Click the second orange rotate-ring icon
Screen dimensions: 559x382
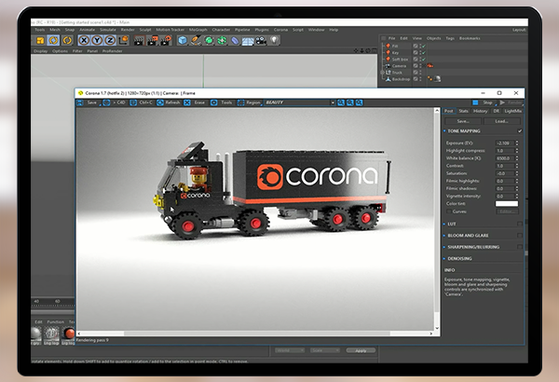tap(53, 40)
